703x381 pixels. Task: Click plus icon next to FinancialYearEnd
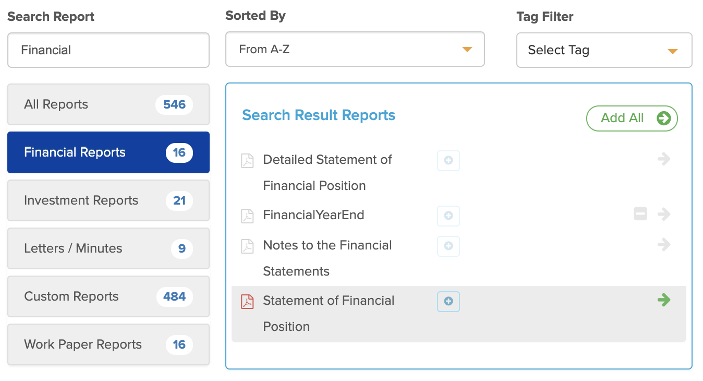pyautogui.click(x=449, y=216)
